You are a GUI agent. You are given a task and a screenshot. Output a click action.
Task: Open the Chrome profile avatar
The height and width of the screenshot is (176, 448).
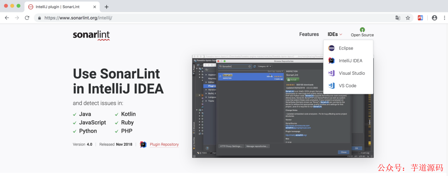point(434,18)
